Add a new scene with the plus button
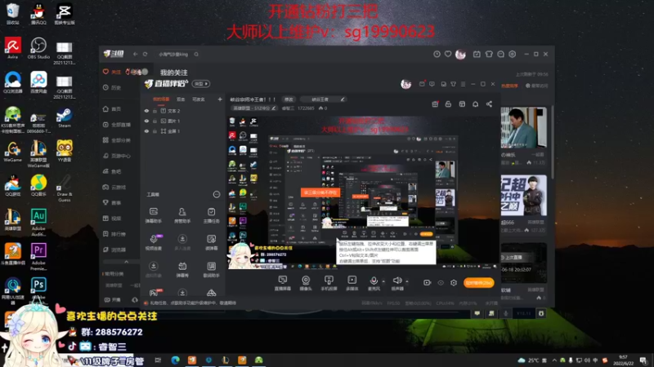The width and height of the screenshot is (654, 367). click(220, 99)
